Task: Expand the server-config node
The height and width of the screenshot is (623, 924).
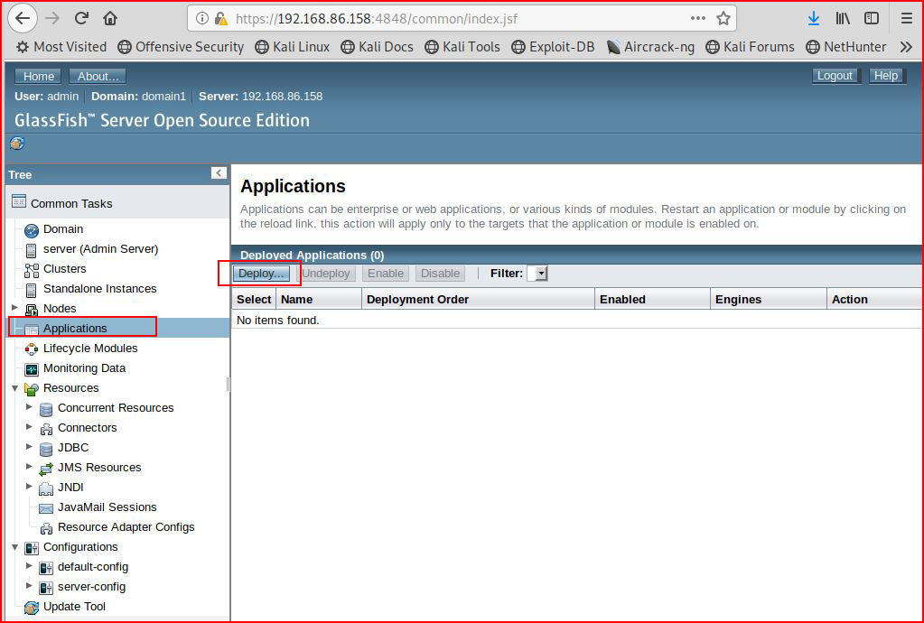Action: [29, 586]
